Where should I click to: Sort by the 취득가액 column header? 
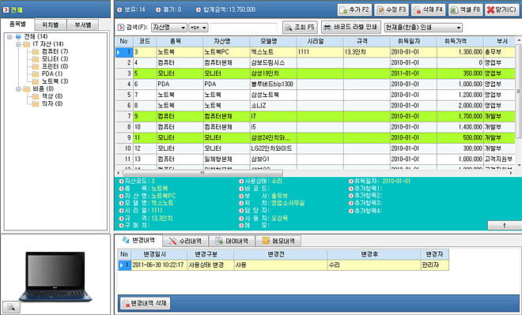coord(460,42)
